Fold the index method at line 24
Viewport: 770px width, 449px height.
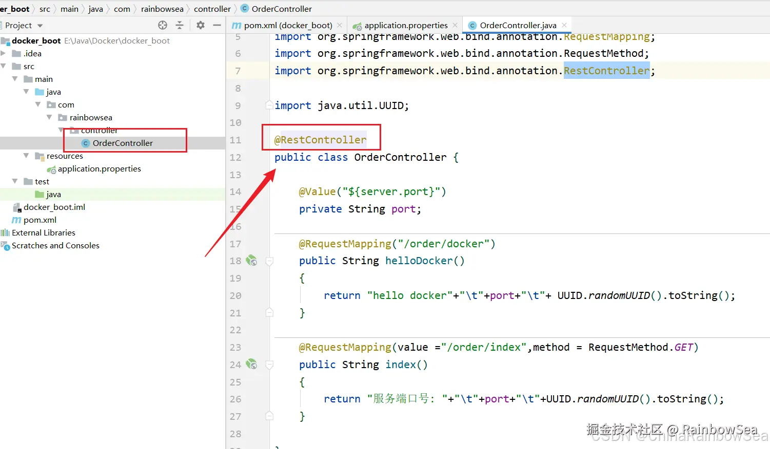[x=269, y=365]
